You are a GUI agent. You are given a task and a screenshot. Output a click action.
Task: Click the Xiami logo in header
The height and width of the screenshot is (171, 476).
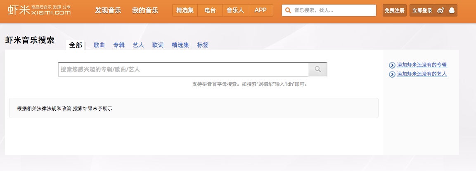coord(39,10)
